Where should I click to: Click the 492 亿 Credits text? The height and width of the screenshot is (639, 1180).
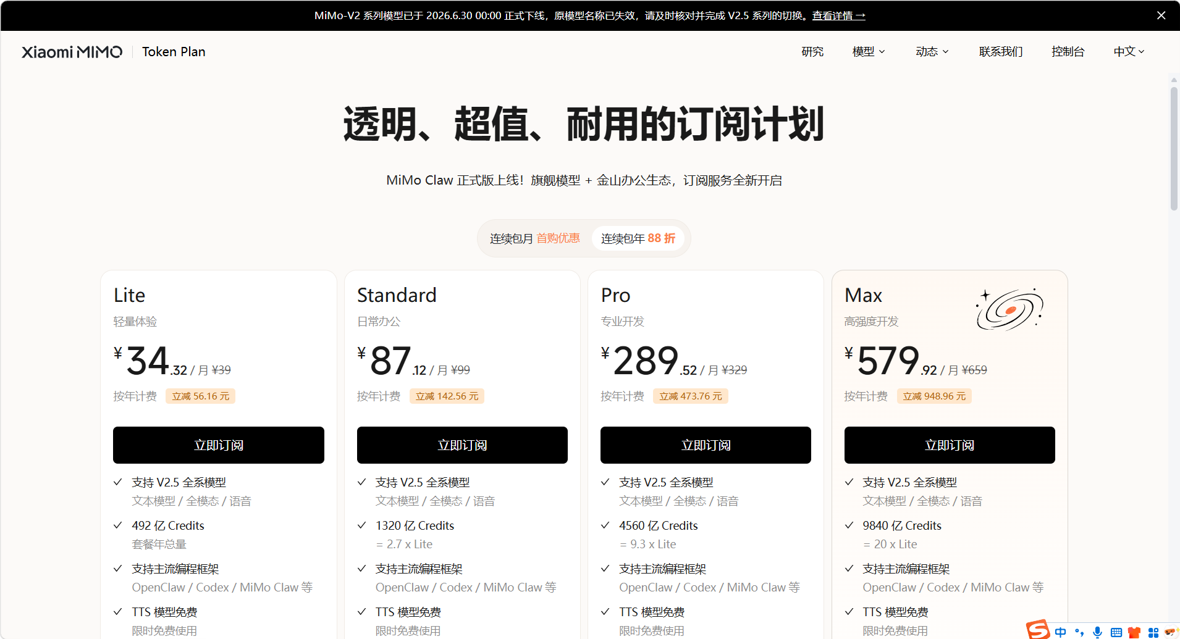tap(168, 525)
